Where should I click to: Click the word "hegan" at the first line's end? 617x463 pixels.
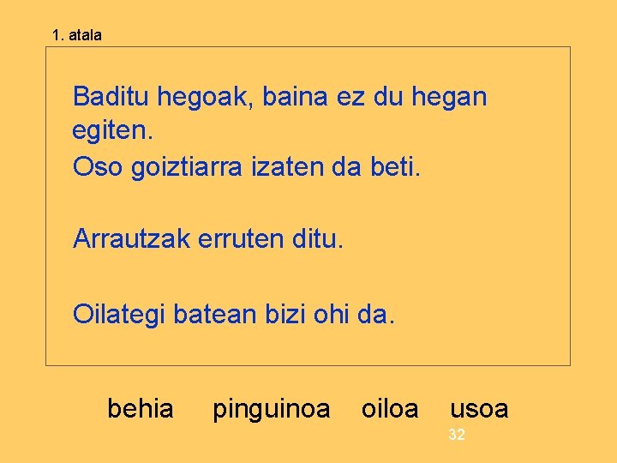coord(449,98)
